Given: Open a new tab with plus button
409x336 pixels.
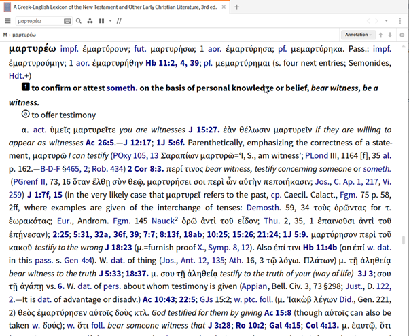Looking at the screenshot, I should pyautogui.click(x=237, y=7).
